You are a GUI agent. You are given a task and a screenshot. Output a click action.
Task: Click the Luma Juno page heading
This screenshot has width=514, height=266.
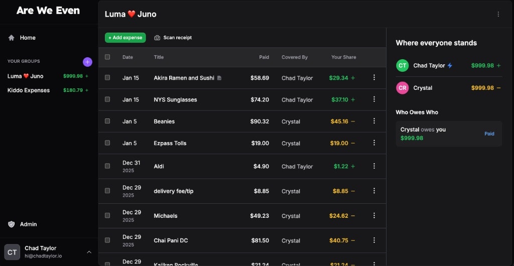131,14
